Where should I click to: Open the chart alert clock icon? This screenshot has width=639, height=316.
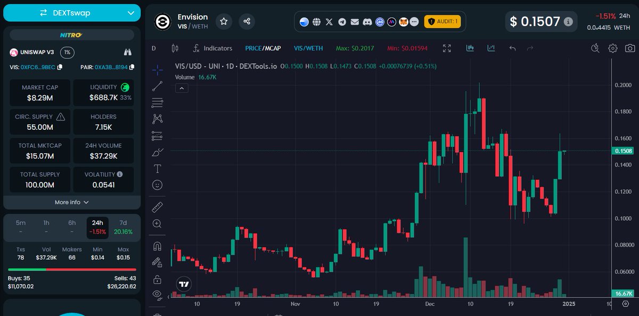596,48
